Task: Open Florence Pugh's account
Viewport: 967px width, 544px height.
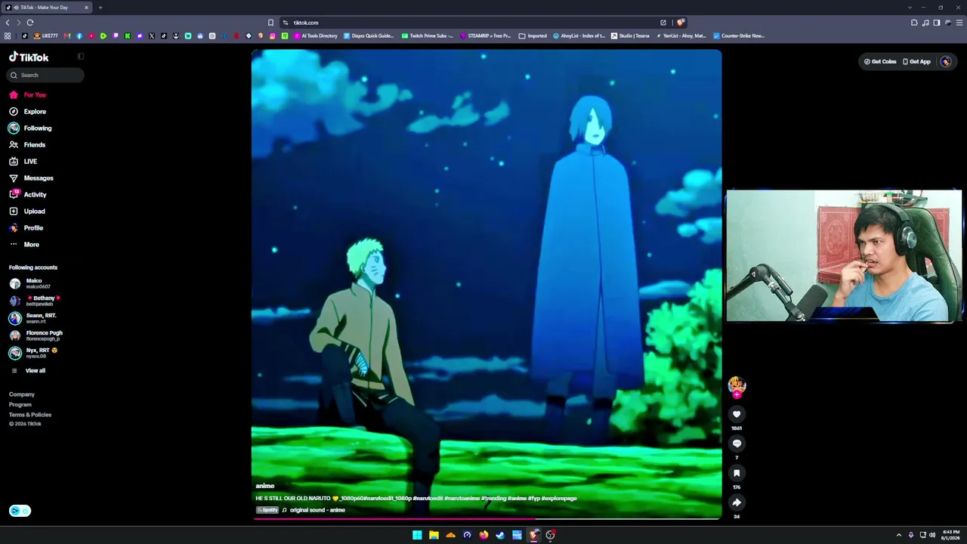Action: (36, 335)
